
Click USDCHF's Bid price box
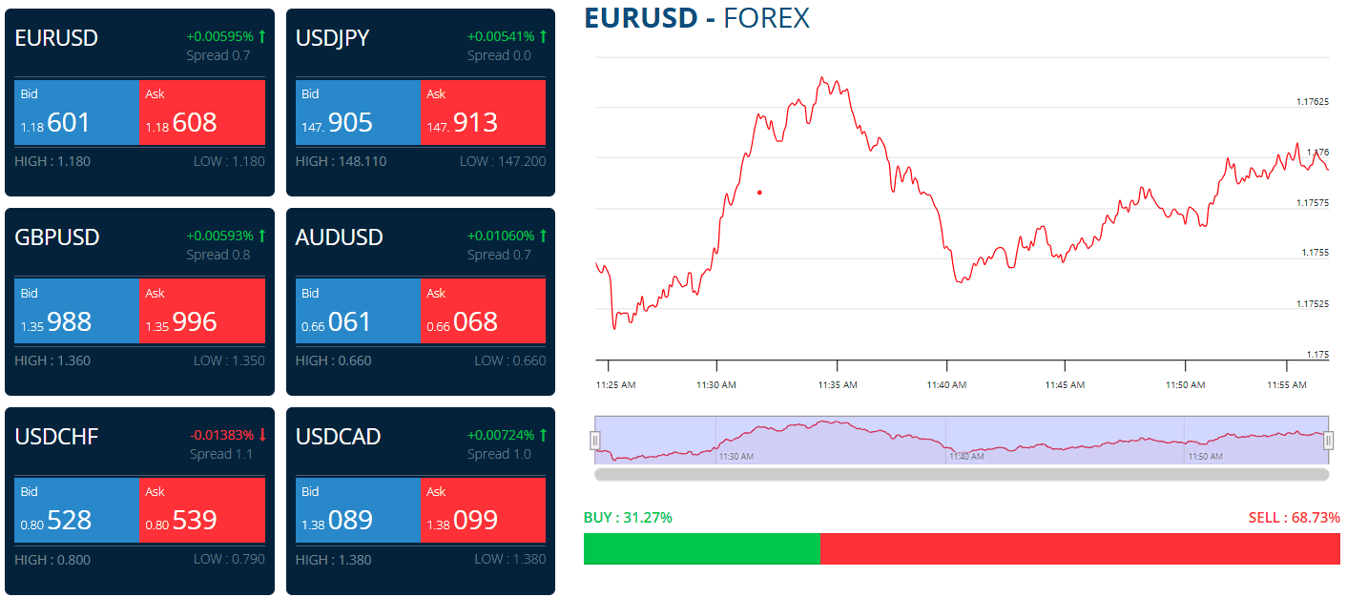point(76,509)
